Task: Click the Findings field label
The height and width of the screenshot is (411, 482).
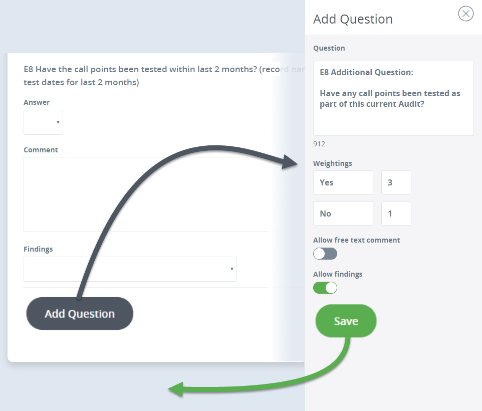Action: pos(38,249)
